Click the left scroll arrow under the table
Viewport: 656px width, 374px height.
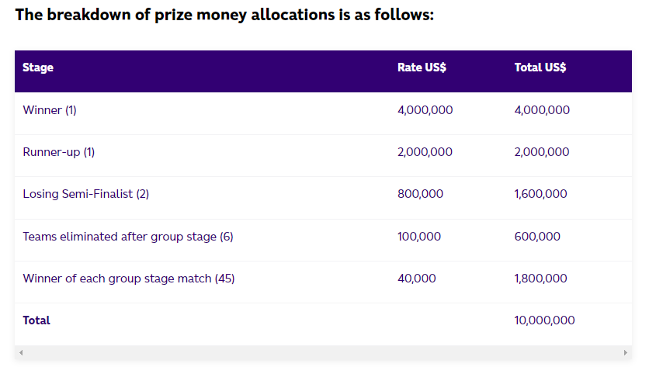click(x=21, y=353)
